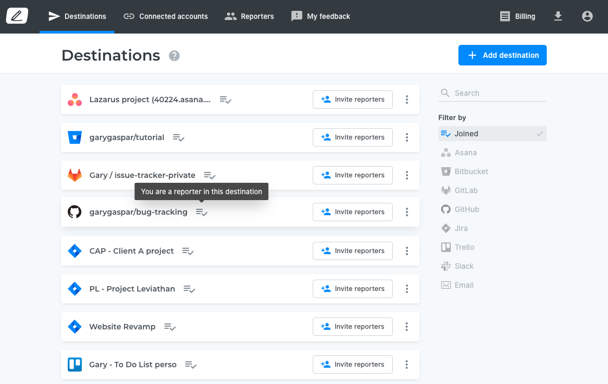Switch to Connected accounts tab
The image size is (608, 384).
click(166, 16)
